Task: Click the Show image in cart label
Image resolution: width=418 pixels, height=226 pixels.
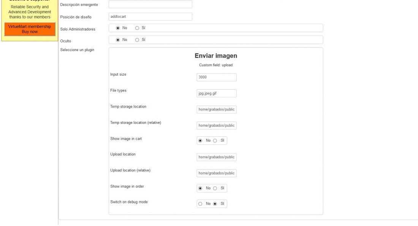Action: point(126,139)
